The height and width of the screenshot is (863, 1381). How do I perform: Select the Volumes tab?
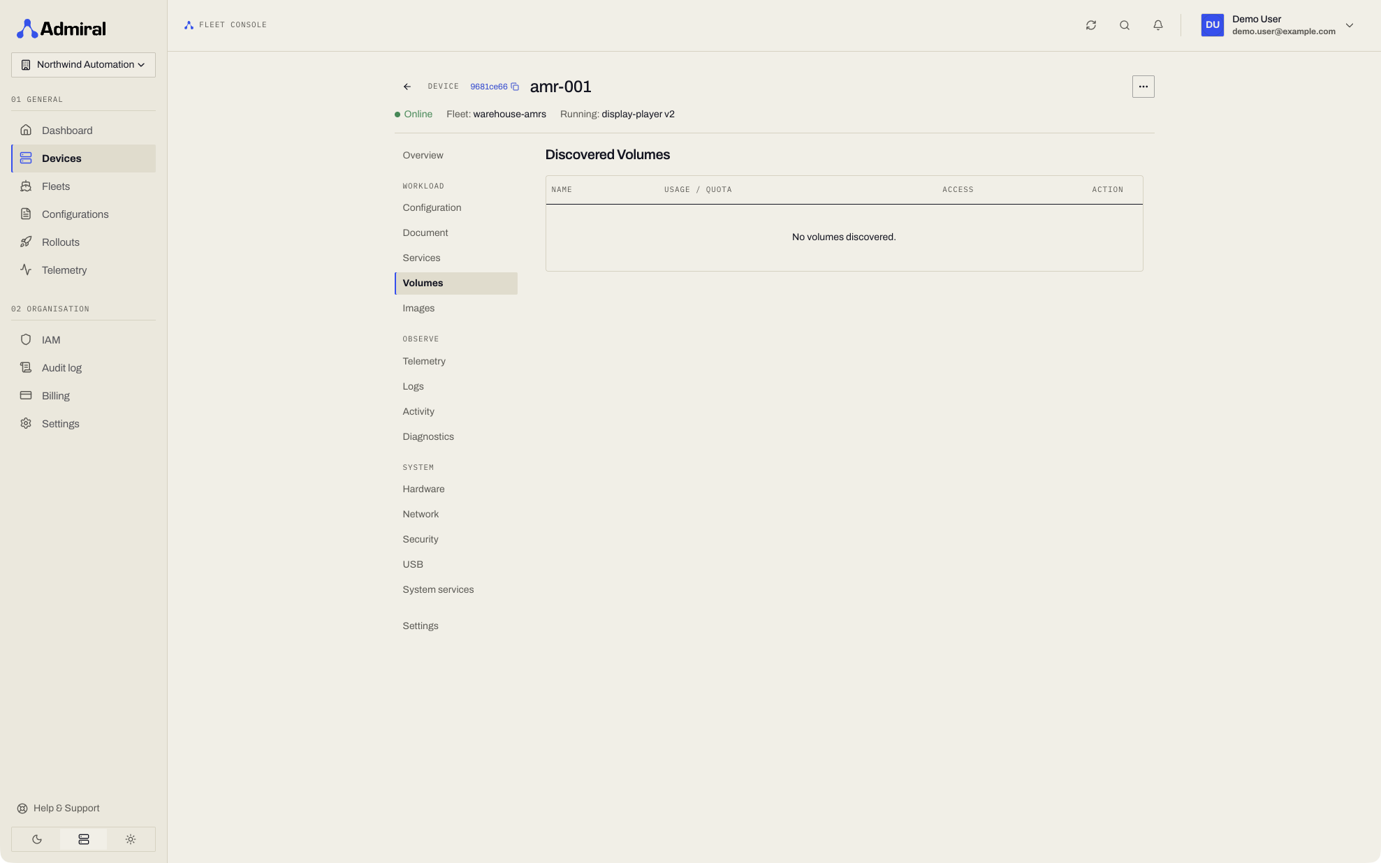coord(456,283)
